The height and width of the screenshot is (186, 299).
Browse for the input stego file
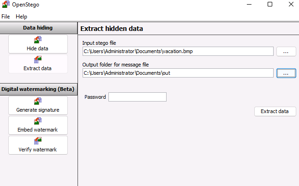point(286,52)
